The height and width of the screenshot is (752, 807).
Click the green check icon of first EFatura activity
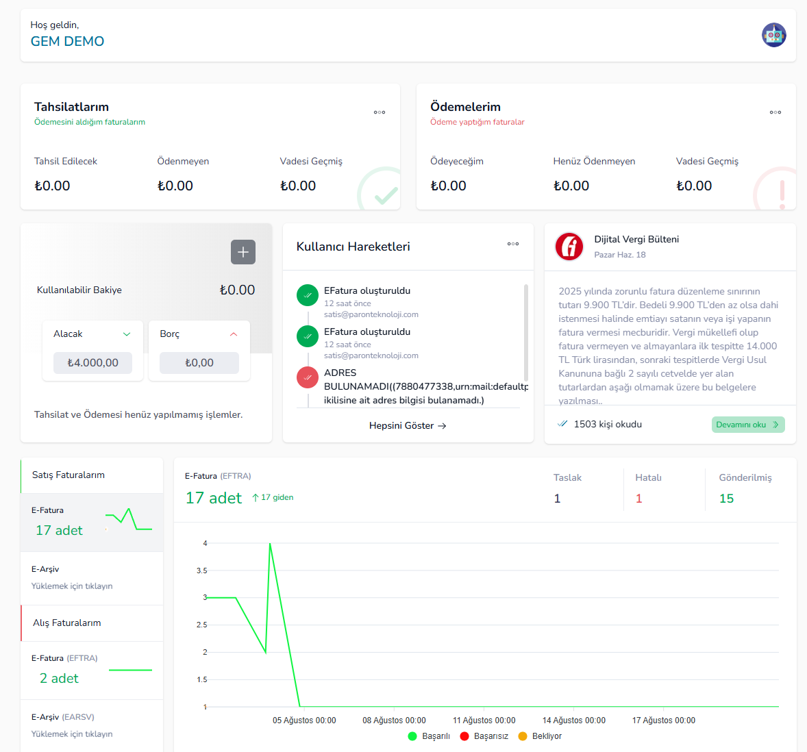(308, 295)
